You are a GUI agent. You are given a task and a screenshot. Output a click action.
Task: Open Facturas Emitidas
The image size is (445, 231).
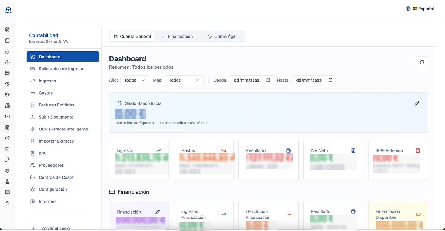[63, 105]
